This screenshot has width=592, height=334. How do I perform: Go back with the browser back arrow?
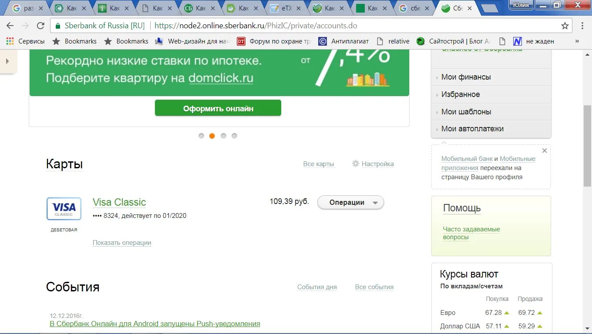(x=10, y=26)
